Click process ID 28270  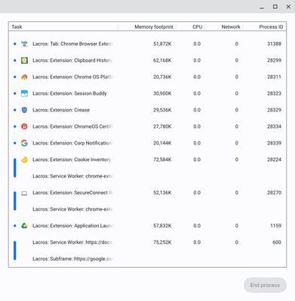[274, 193]
